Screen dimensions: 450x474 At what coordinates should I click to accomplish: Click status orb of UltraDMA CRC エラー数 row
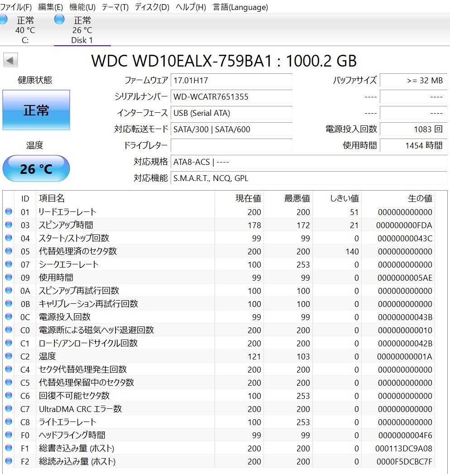tap(9, 408)
